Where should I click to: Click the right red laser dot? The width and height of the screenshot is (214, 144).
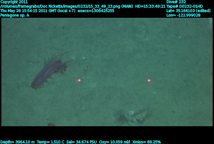[149, 80]
